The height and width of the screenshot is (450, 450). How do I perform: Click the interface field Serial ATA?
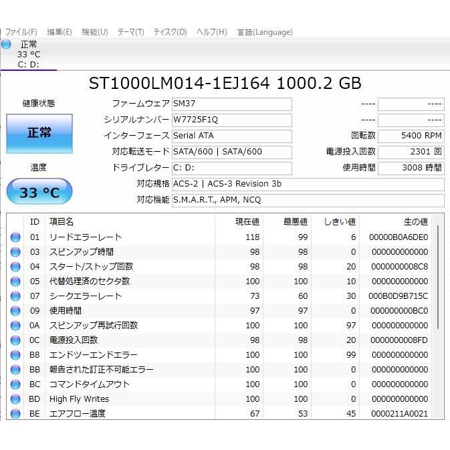[232, 136]
